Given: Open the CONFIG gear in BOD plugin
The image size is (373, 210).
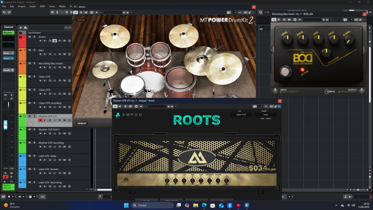Looking at the screenshot, I should tap(330, 91).
